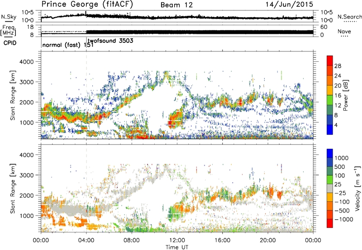362x250 pixels.
Task: Click the 1000 tick of the velocity panel
Action: click(x=26, y=216)
